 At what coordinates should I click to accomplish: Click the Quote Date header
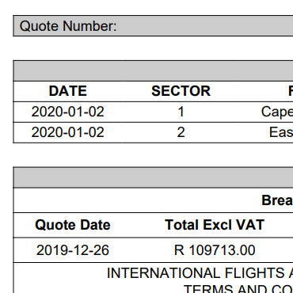pos(73,225)
